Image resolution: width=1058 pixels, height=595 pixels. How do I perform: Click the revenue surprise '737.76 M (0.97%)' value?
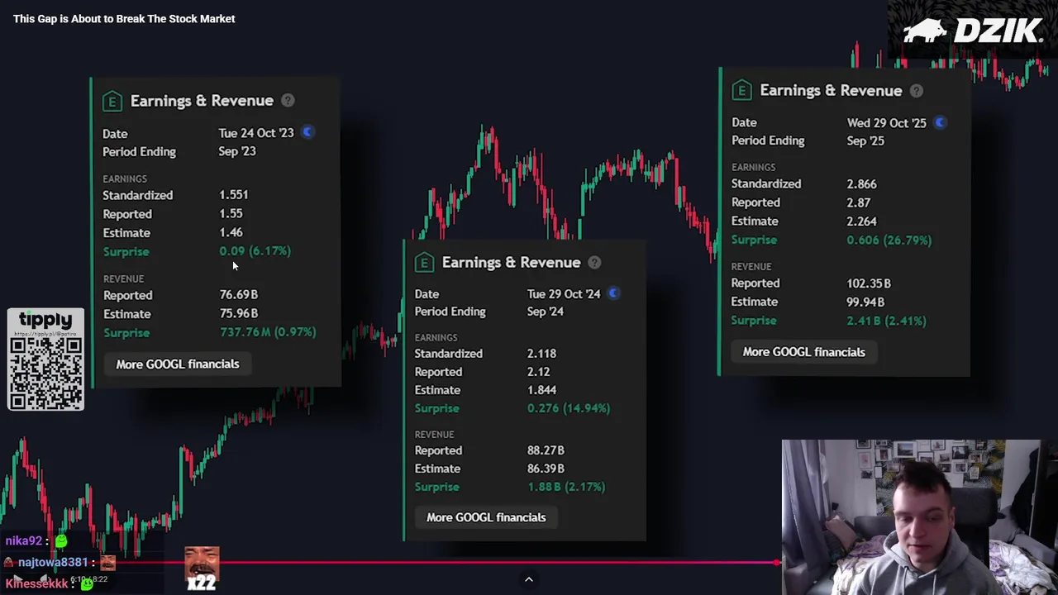pyautogui.click(x=268, y=332)
